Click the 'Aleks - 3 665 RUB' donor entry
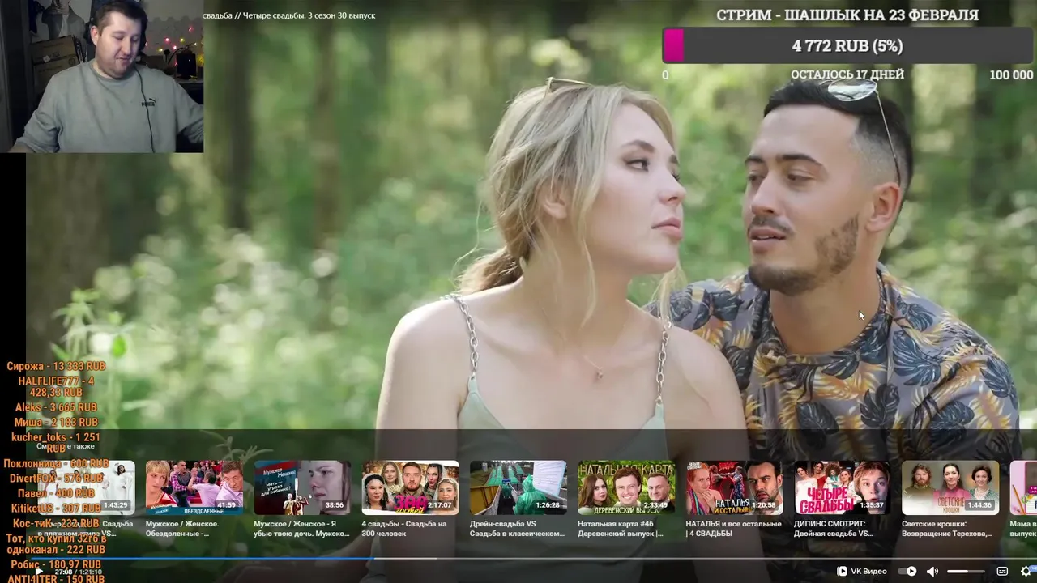The height and width of the screenshot is (583, 1037). click(x=56, y=407)
